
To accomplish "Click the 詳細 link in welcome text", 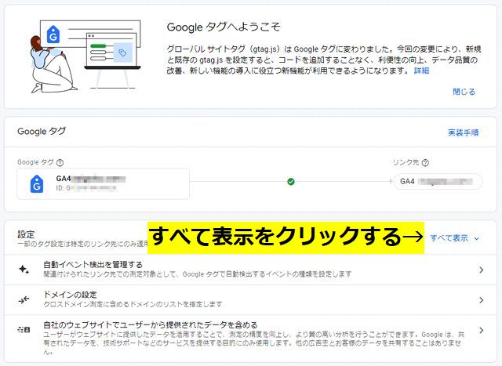I will coord(421,71).
